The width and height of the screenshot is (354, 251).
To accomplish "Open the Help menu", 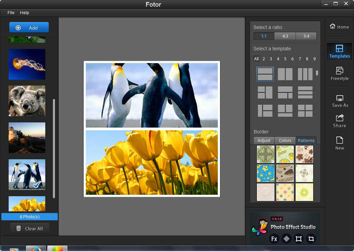I will pos(25,13).
